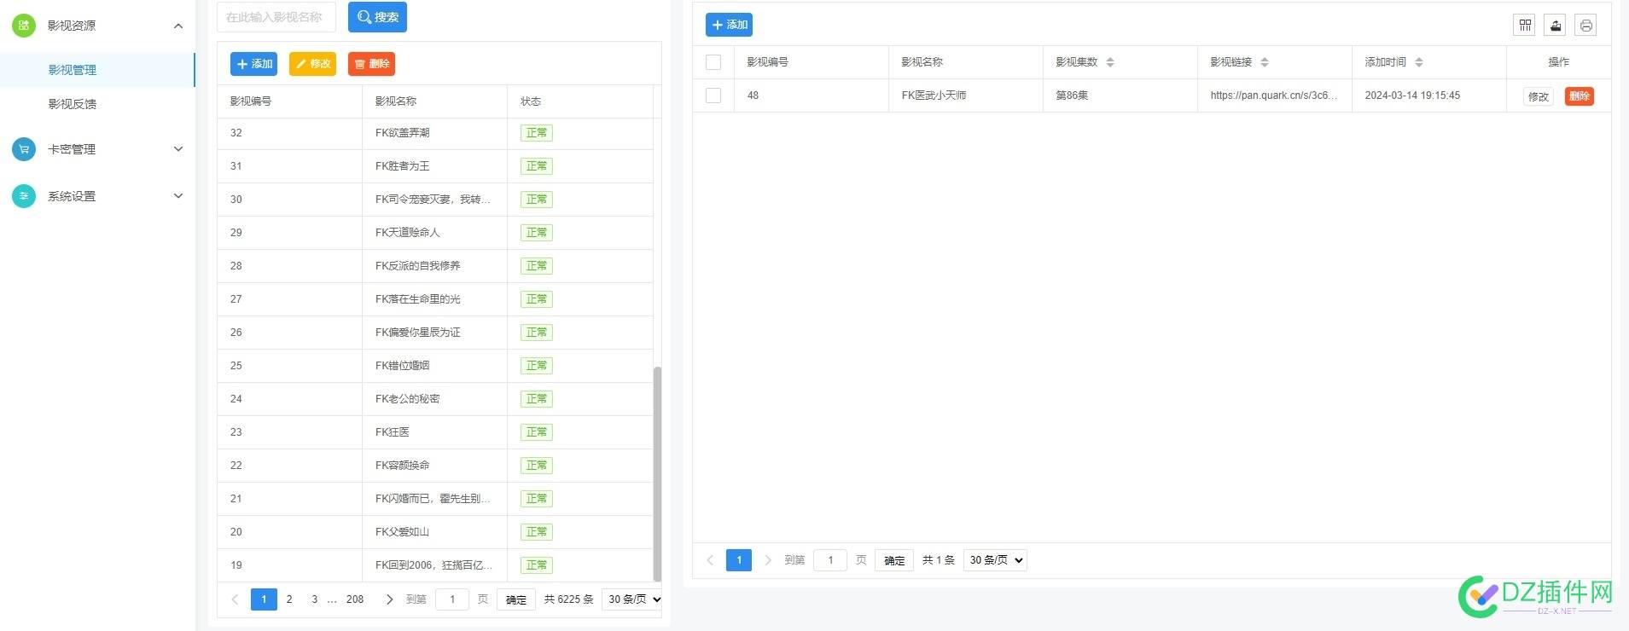Jump to page 208 in left pagination
1629x631 pixels.
click(x=355, y=599)
